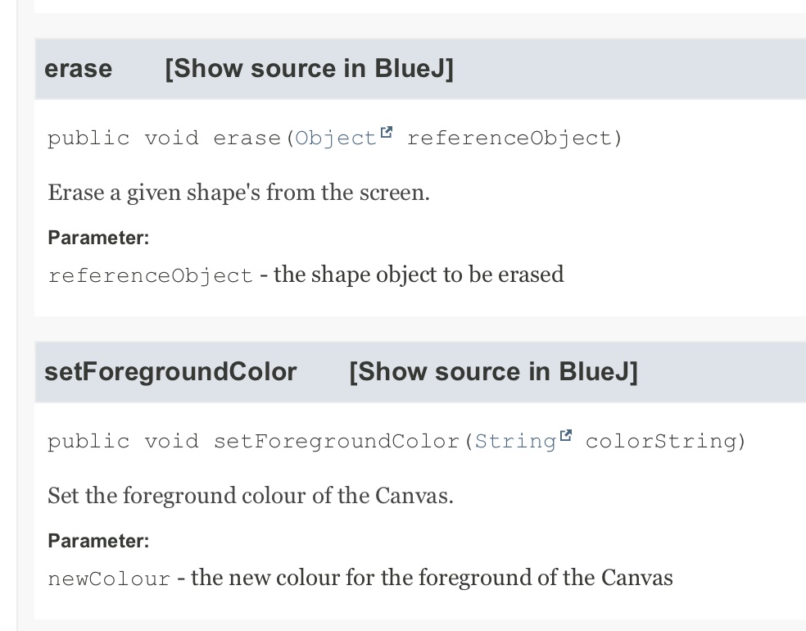Follow the String type link
The image size is (806, 631).
pyautogui.click(x=515, y=442)
